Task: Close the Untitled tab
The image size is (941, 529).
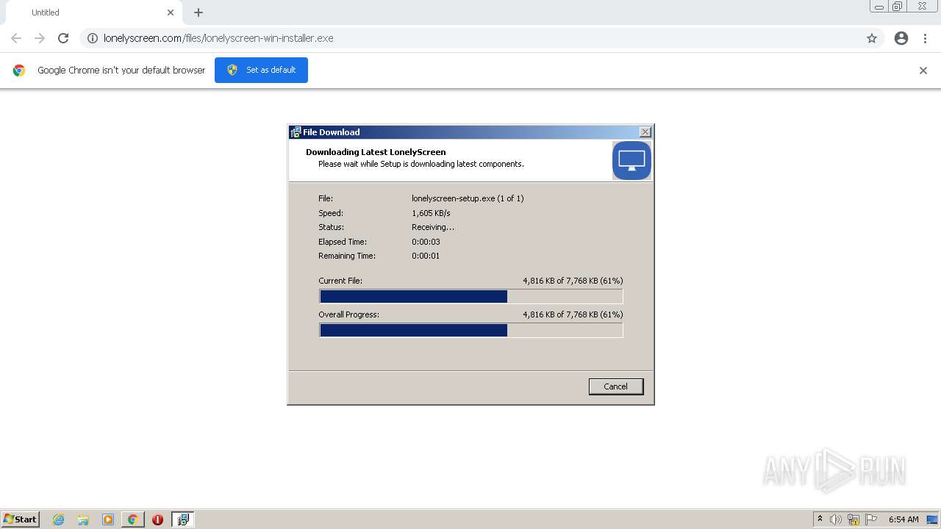Action: click(171, 12)
